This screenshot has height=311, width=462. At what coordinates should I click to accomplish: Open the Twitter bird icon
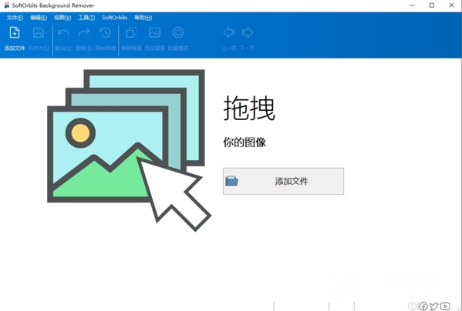point(434,306)
